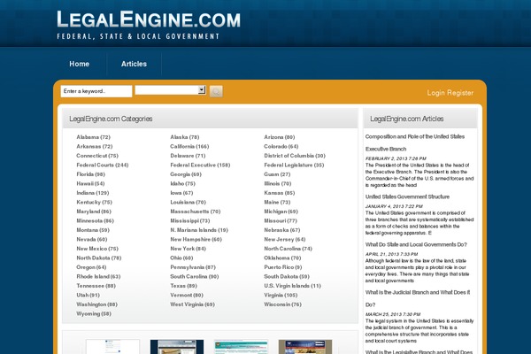The image size is (531, 354).
Task: Open the Kentucky (75) category
Action: pyautogui.click(x=94, y=203)
